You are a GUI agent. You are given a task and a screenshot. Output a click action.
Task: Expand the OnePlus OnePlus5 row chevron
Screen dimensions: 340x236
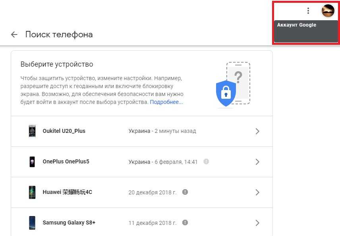(257, 162)
